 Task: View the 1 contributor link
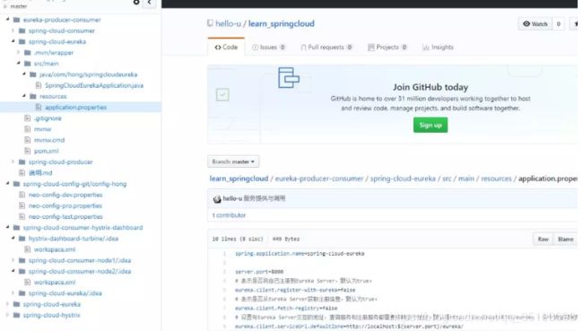pos(229,215)
